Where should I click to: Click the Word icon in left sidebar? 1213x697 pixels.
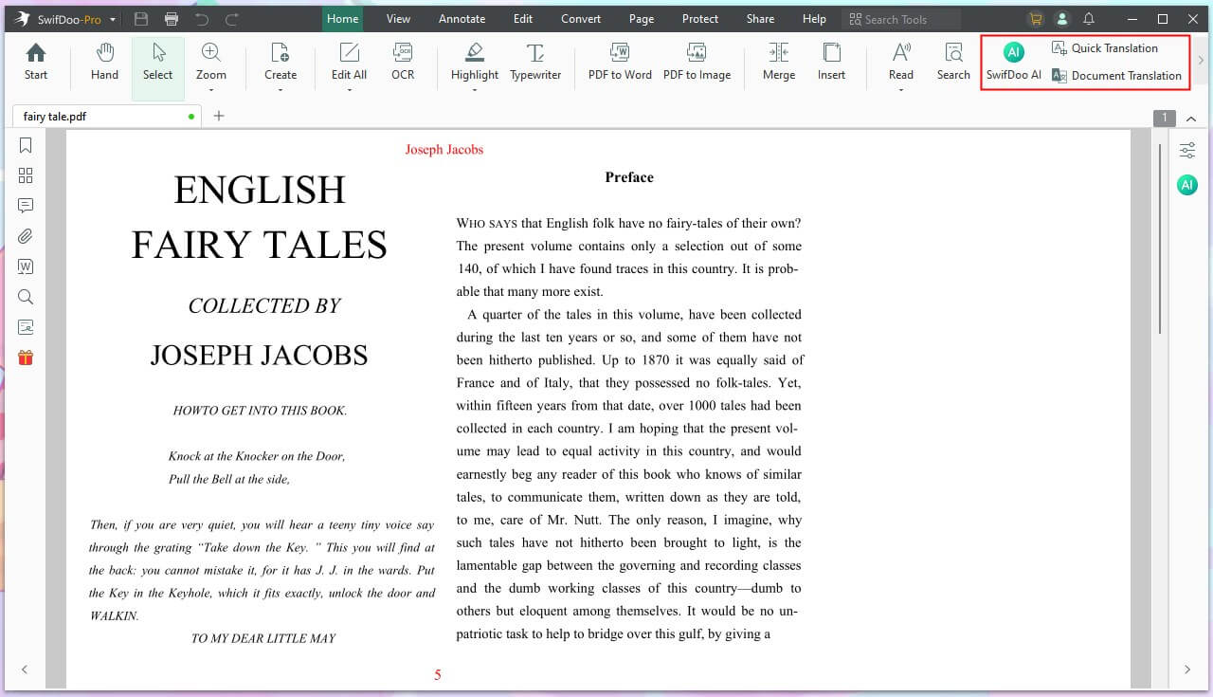click(x=26, y=266)
